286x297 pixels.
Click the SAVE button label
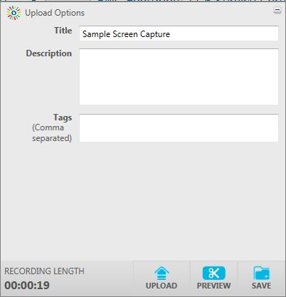tap(261, 286)
